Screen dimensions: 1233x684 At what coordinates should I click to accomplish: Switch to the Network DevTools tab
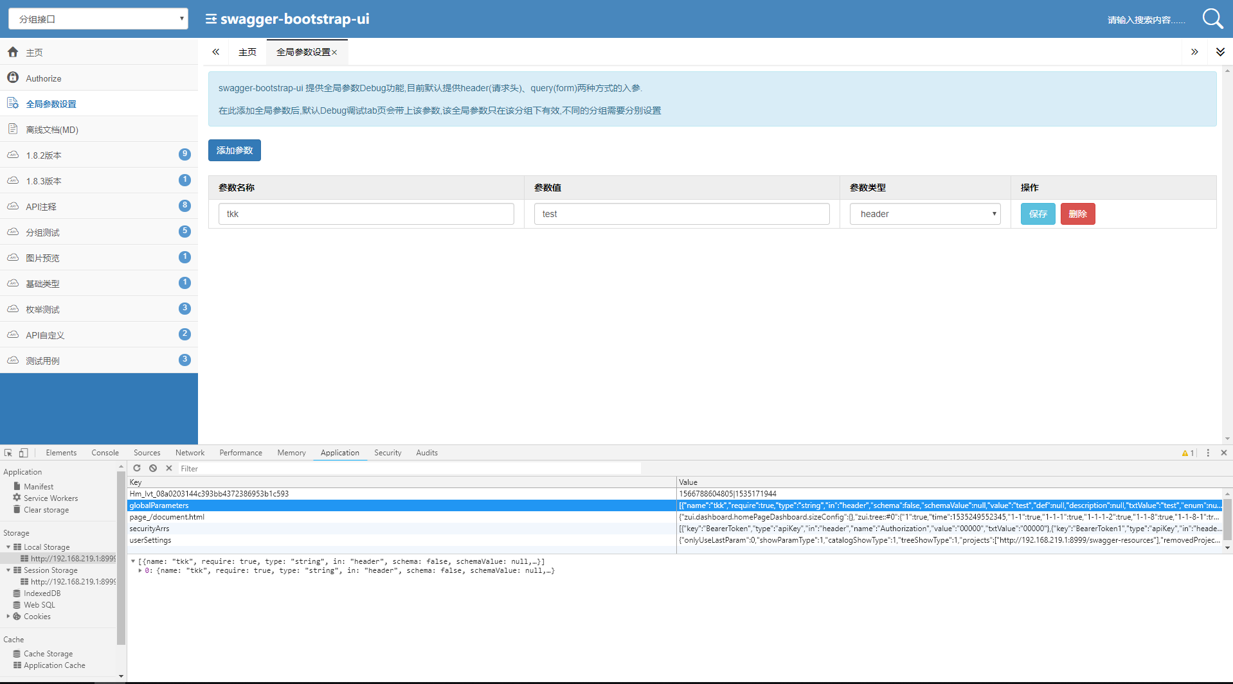(x=190, y=453)
